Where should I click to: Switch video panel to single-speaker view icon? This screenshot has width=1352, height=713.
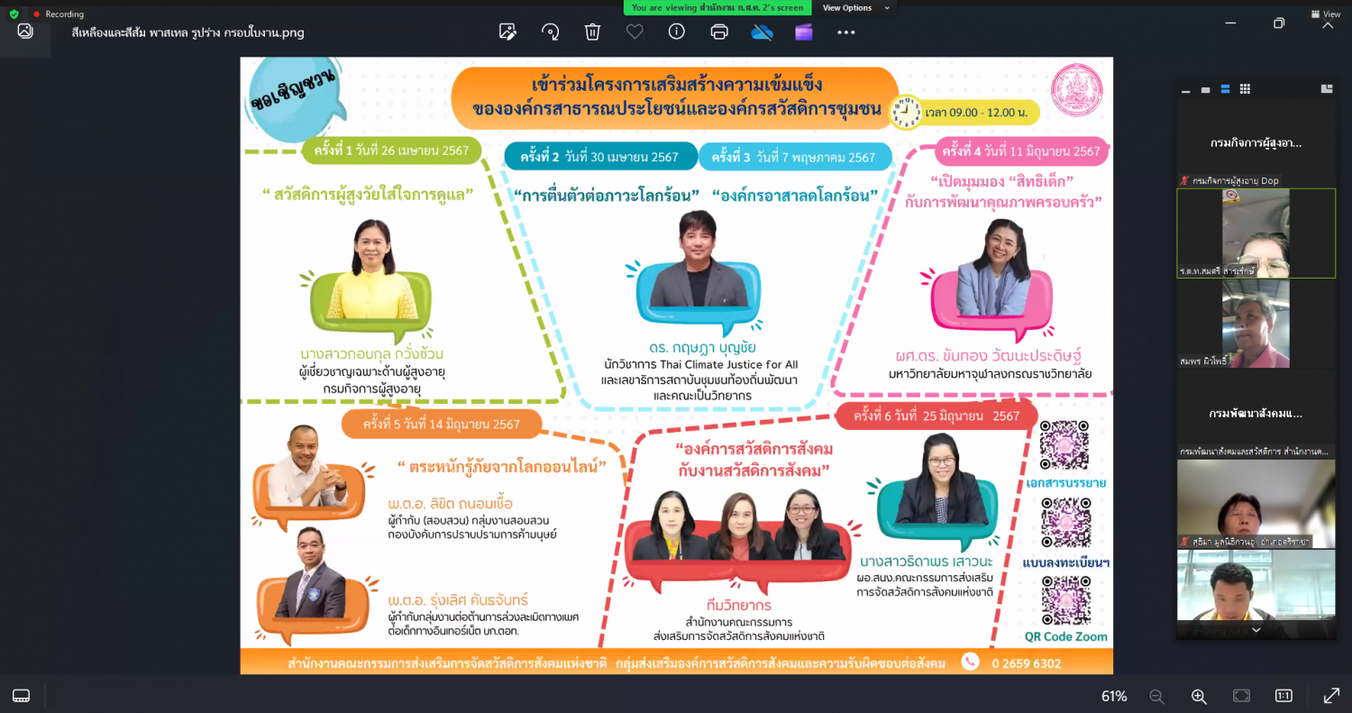click(x=1205, y=89)
